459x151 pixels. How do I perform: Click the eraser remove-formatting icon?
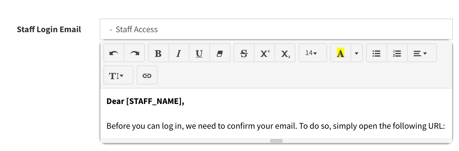(x=220, y=53)
